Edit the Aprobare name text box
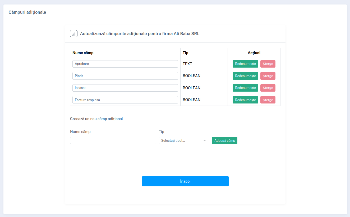This screenshot has height=217, width=350. [125, 64]
